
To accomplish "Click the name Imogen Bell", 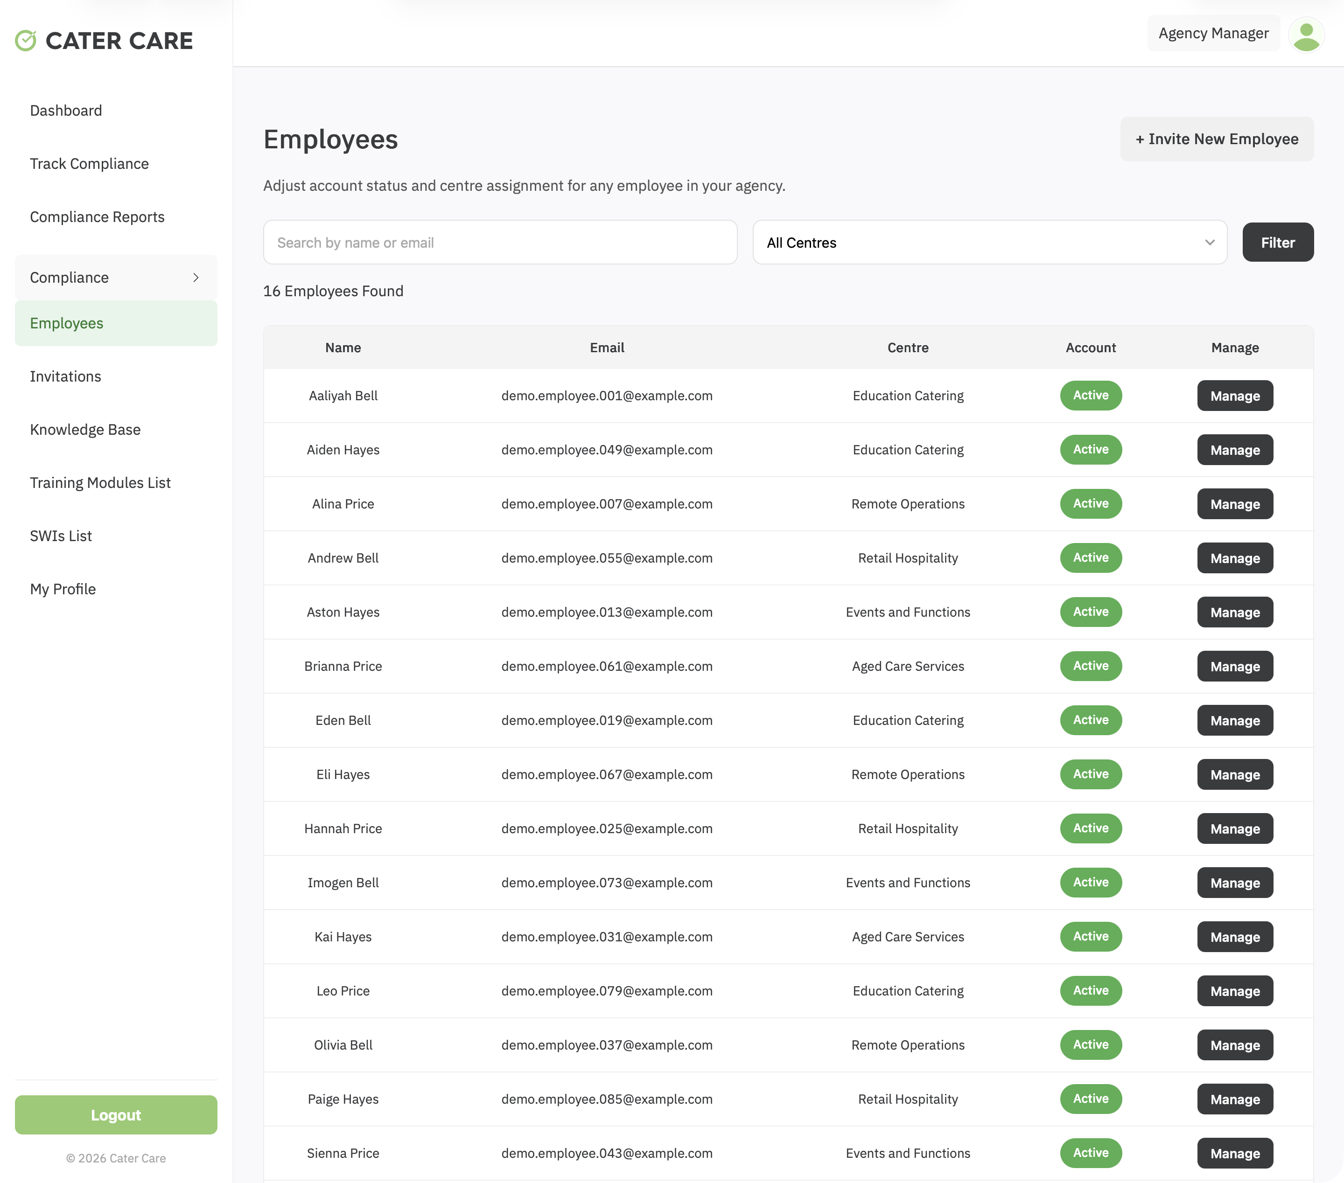I will click(343, 883).
